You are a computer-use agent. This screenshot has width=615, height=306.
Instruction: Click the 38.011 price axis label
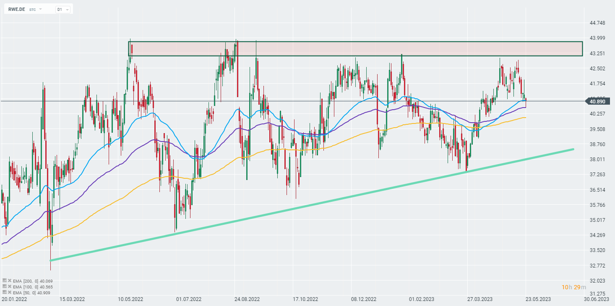click(597, 159)
